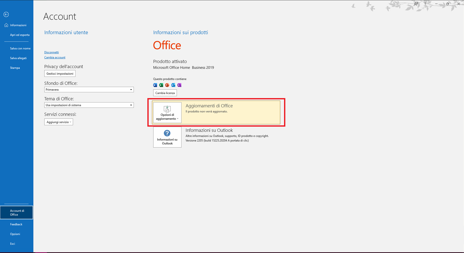The image size is (464, 253).
Task: Click the help question mark in title bar
Action: (425, 4)
